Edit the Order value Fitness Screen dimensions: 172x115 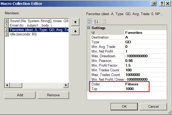145,84
